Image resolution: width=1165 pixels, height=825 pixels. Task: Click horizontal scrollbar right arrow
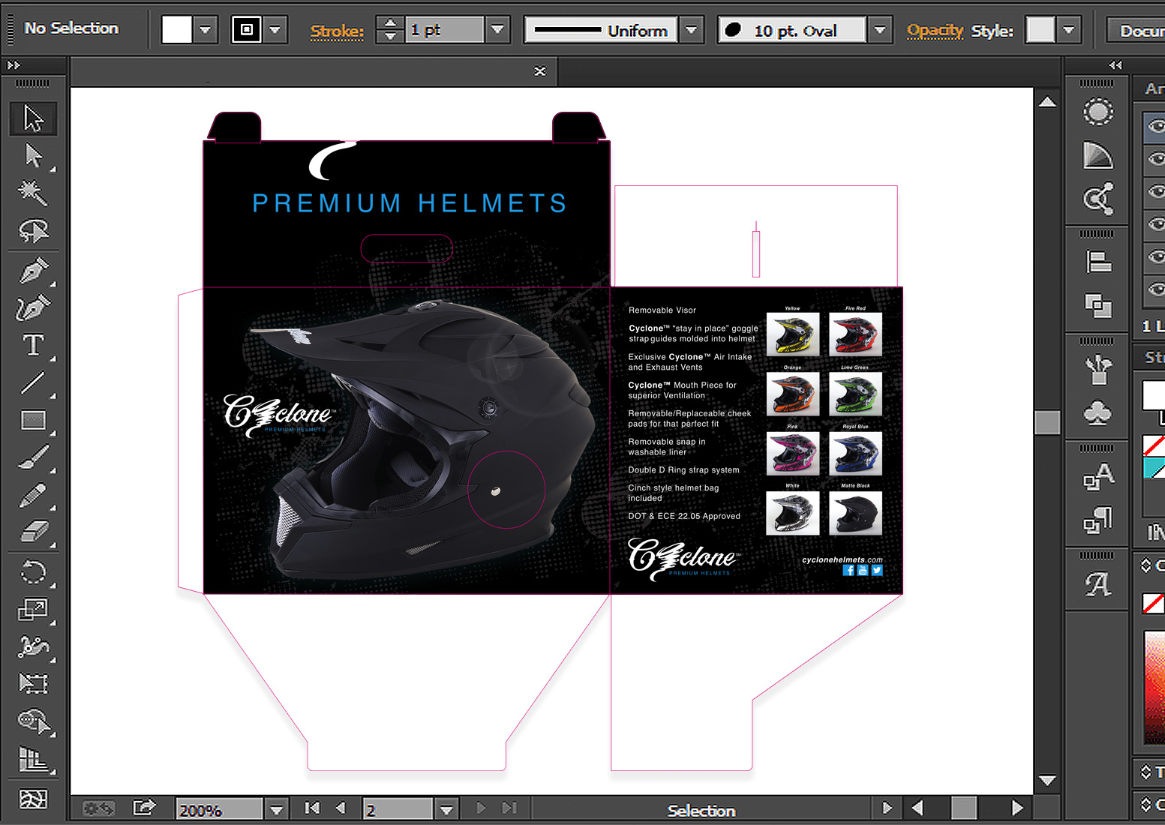click(x=1017, y=808)
